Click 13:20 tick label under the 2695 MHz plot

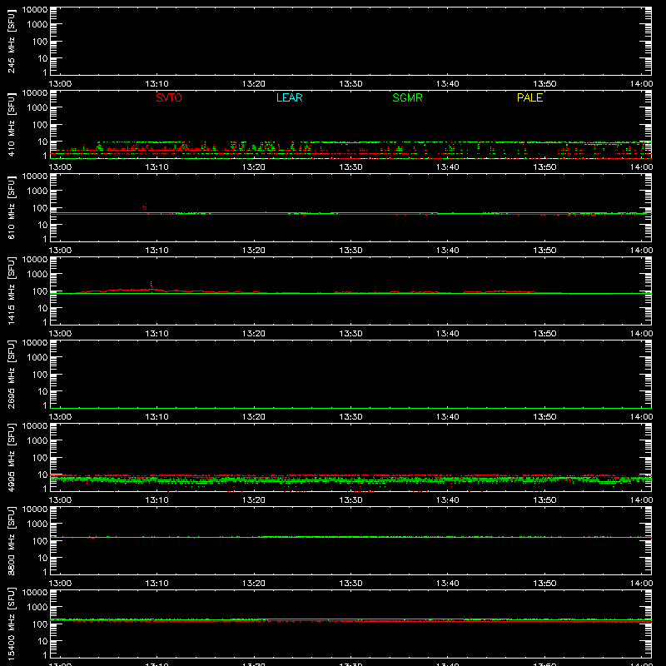254,417
